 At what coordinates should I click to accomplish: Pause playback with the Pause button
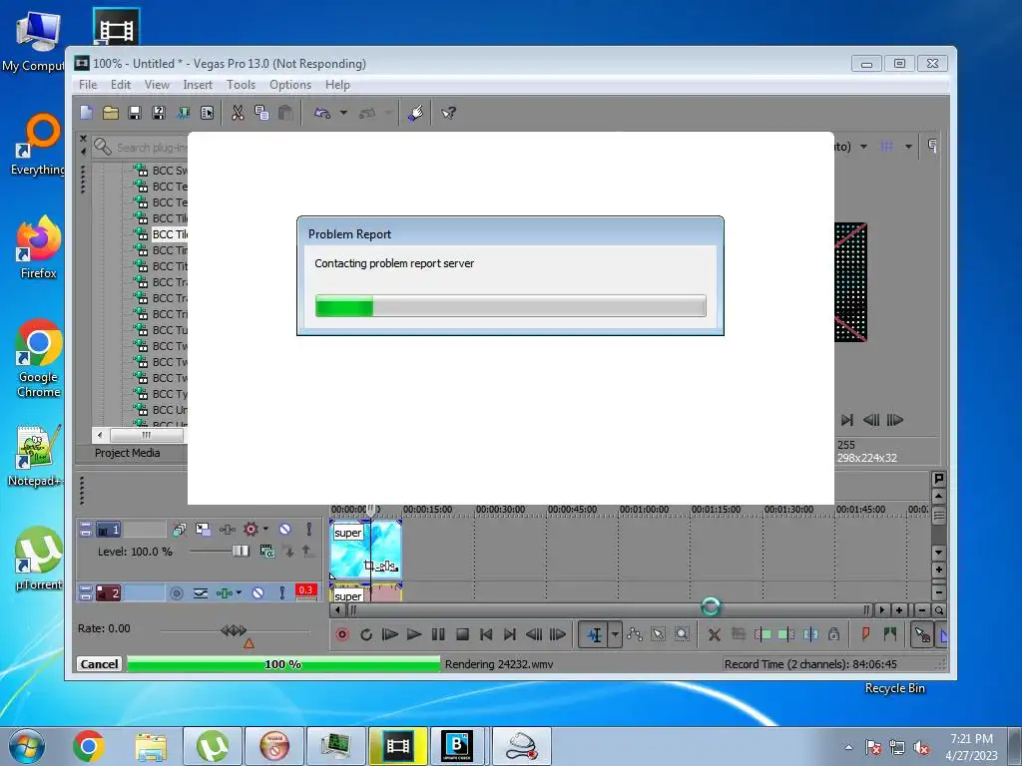coord(438,634)
